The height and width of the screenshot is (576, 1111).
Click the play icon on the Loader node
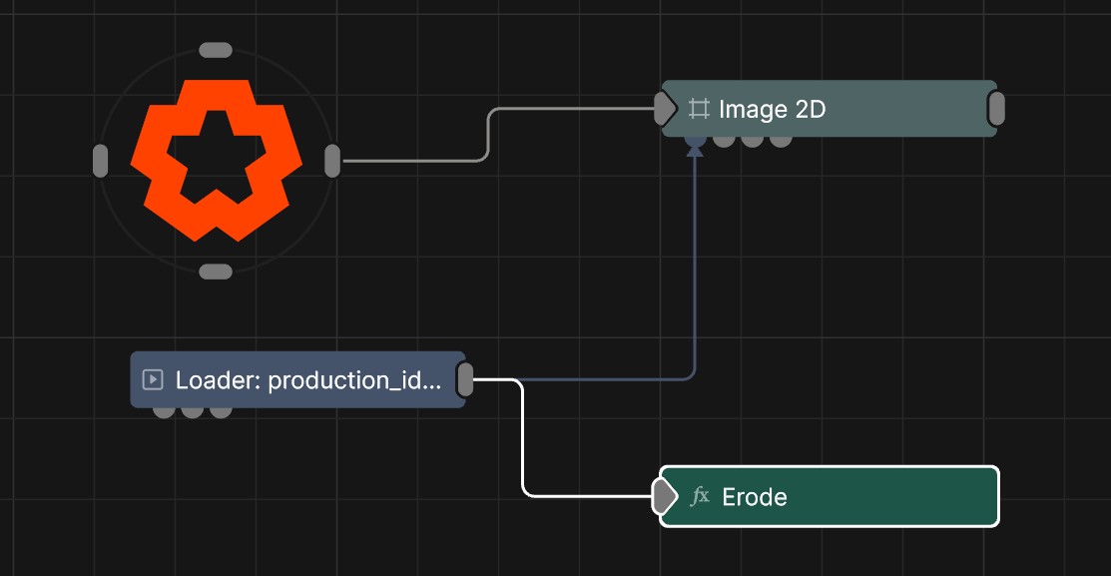pyautogui.click(x=153, y=379)
